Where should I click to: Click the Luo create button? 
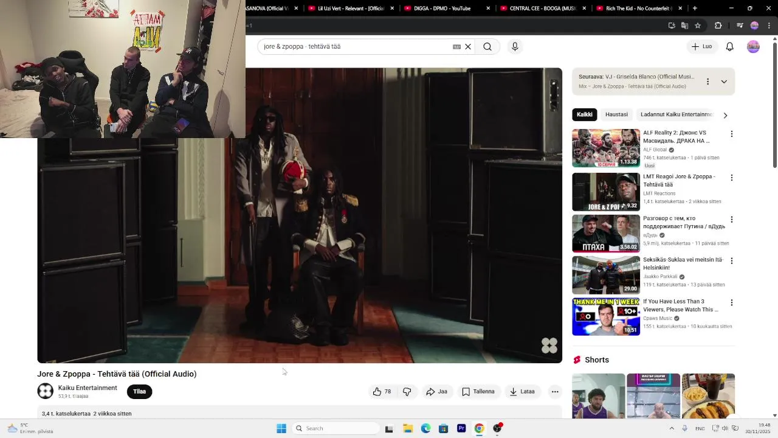702,47
